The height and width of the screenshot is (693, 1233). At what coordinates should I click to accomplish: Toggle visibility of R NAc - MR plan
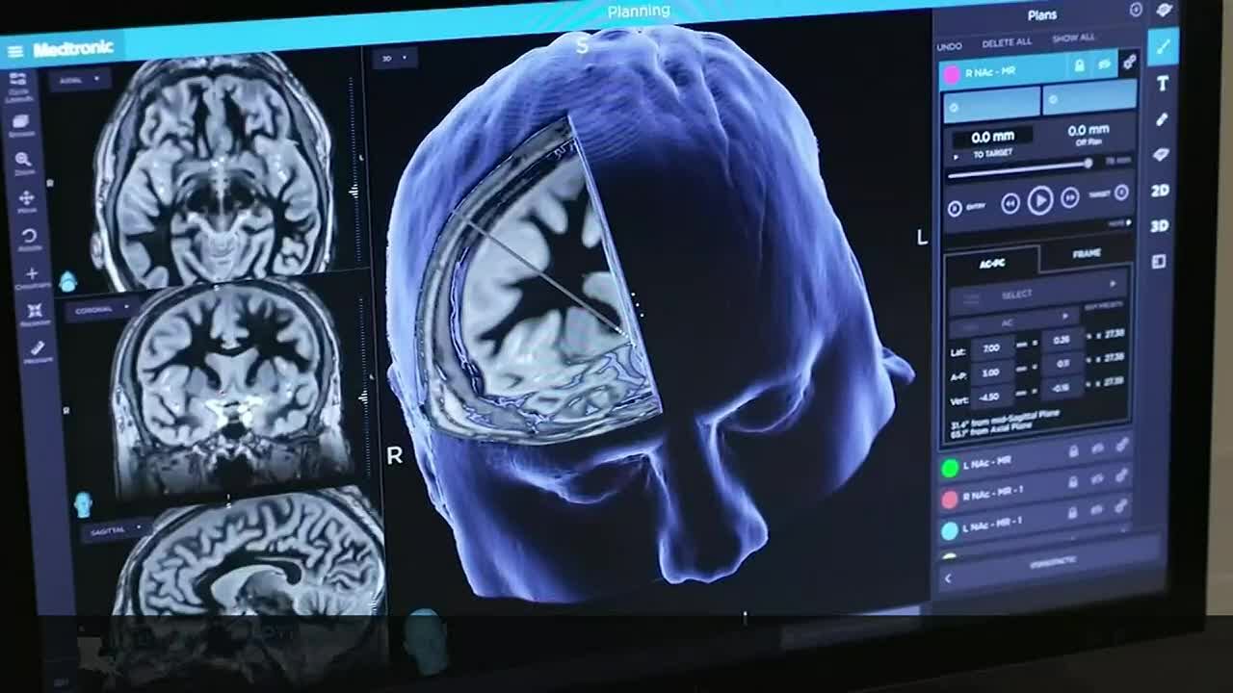1104,64
